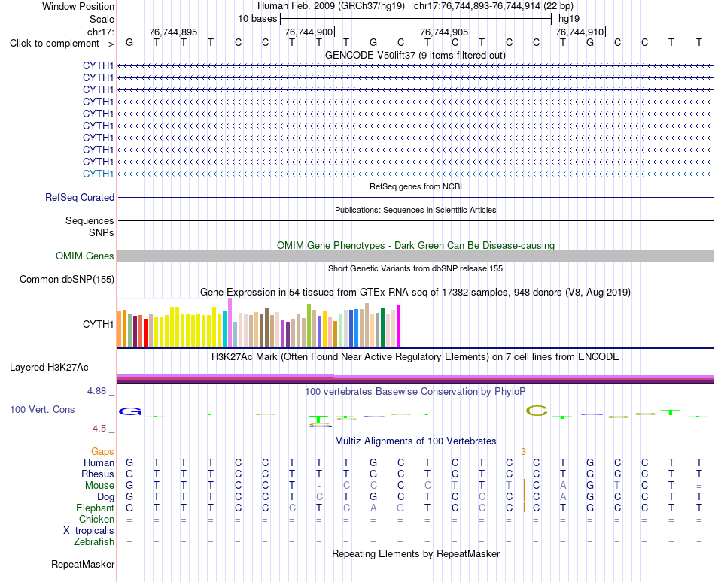Viewport: 715px width, 582px height.
Task: Select the gray OMIM Genes bar
Action: point(416,256)
